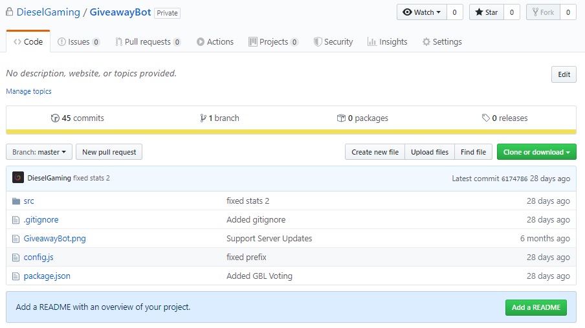The width and height of the screenshot is (585, 328).
Task: Open the DieselGaming owner link
Action: (49, 12)
